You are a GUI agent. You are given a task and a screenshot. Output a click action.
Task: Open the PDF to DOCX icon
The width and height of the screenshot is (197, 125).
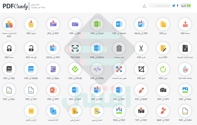coord(97,48)
